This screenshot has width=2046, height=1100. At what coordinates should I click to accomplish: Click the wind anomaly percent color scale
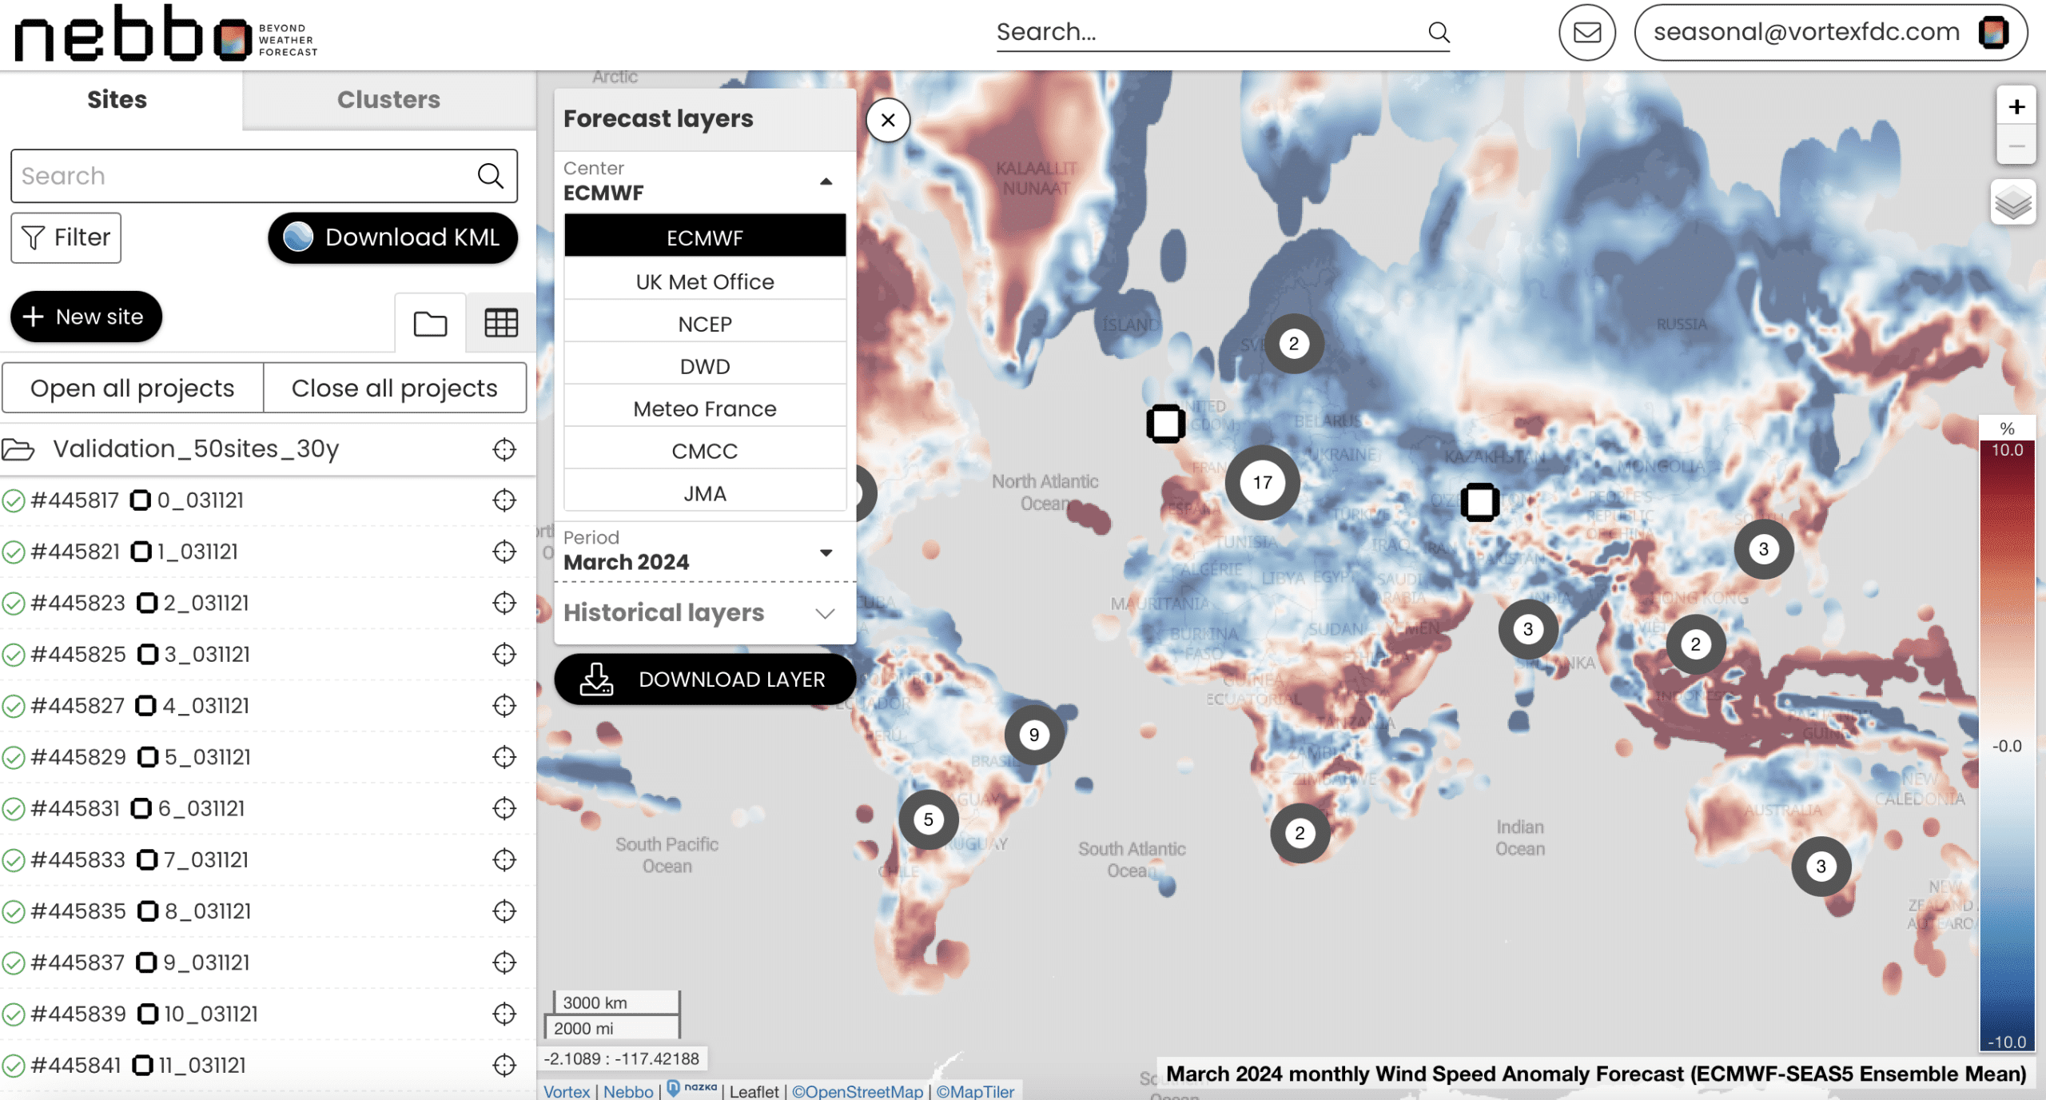pos(2006,745)
